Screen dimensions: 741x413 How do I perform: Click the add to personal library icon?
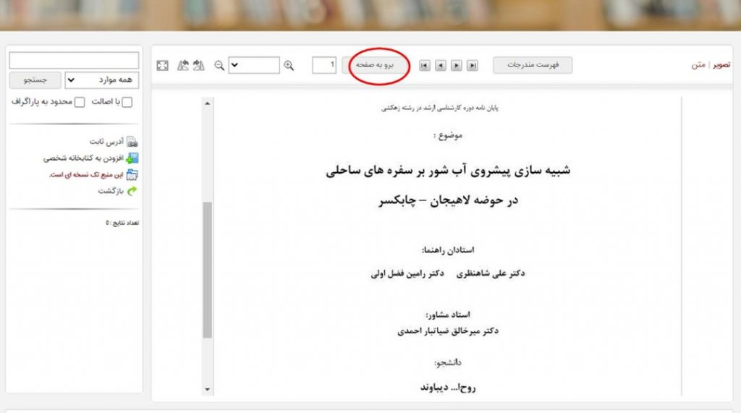click(x=132, y=158)
